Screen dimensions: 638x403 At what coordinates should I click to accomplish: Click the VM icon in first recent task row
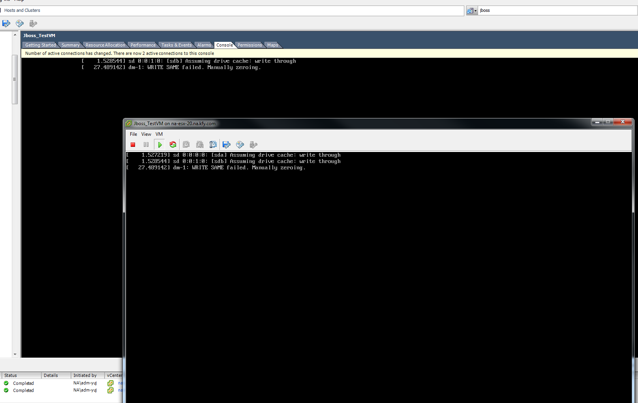111,383
